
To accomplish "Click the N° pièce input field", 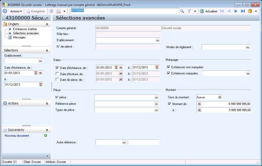I will (124, 97).
